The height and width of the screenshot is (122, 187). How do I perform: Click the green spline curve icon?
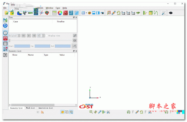coord(156,13)
